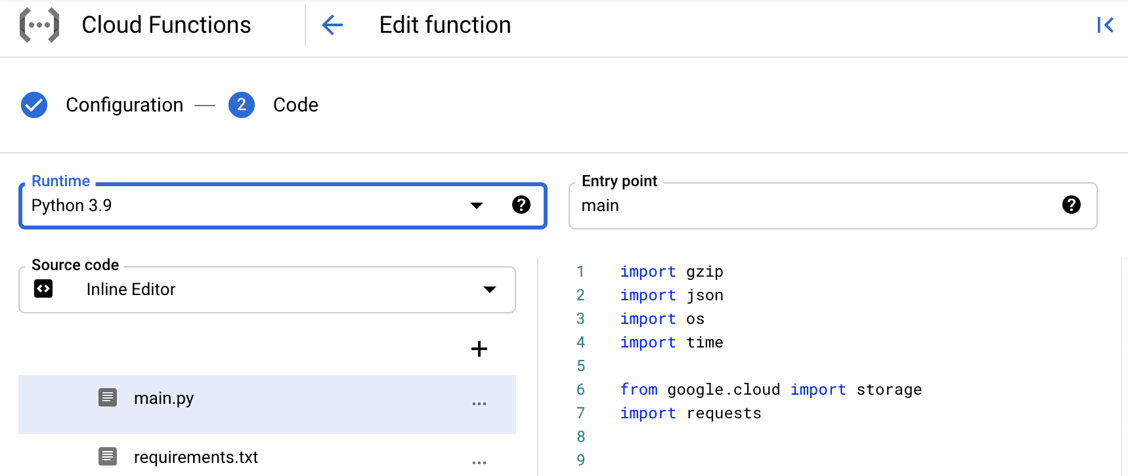
Task: Expand the Source code Inline Editor dropdown
Action: tap(489, 290)
